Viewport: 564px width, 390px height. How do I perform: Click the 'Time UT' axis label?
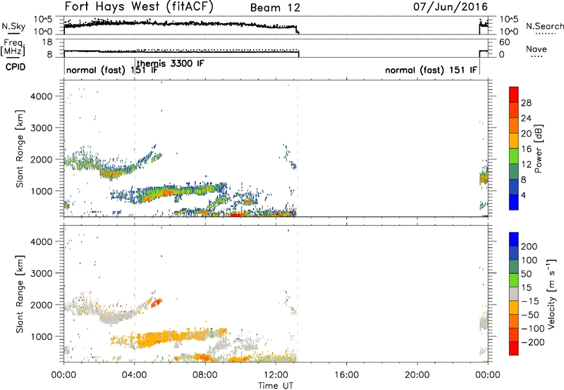(276, 386)
